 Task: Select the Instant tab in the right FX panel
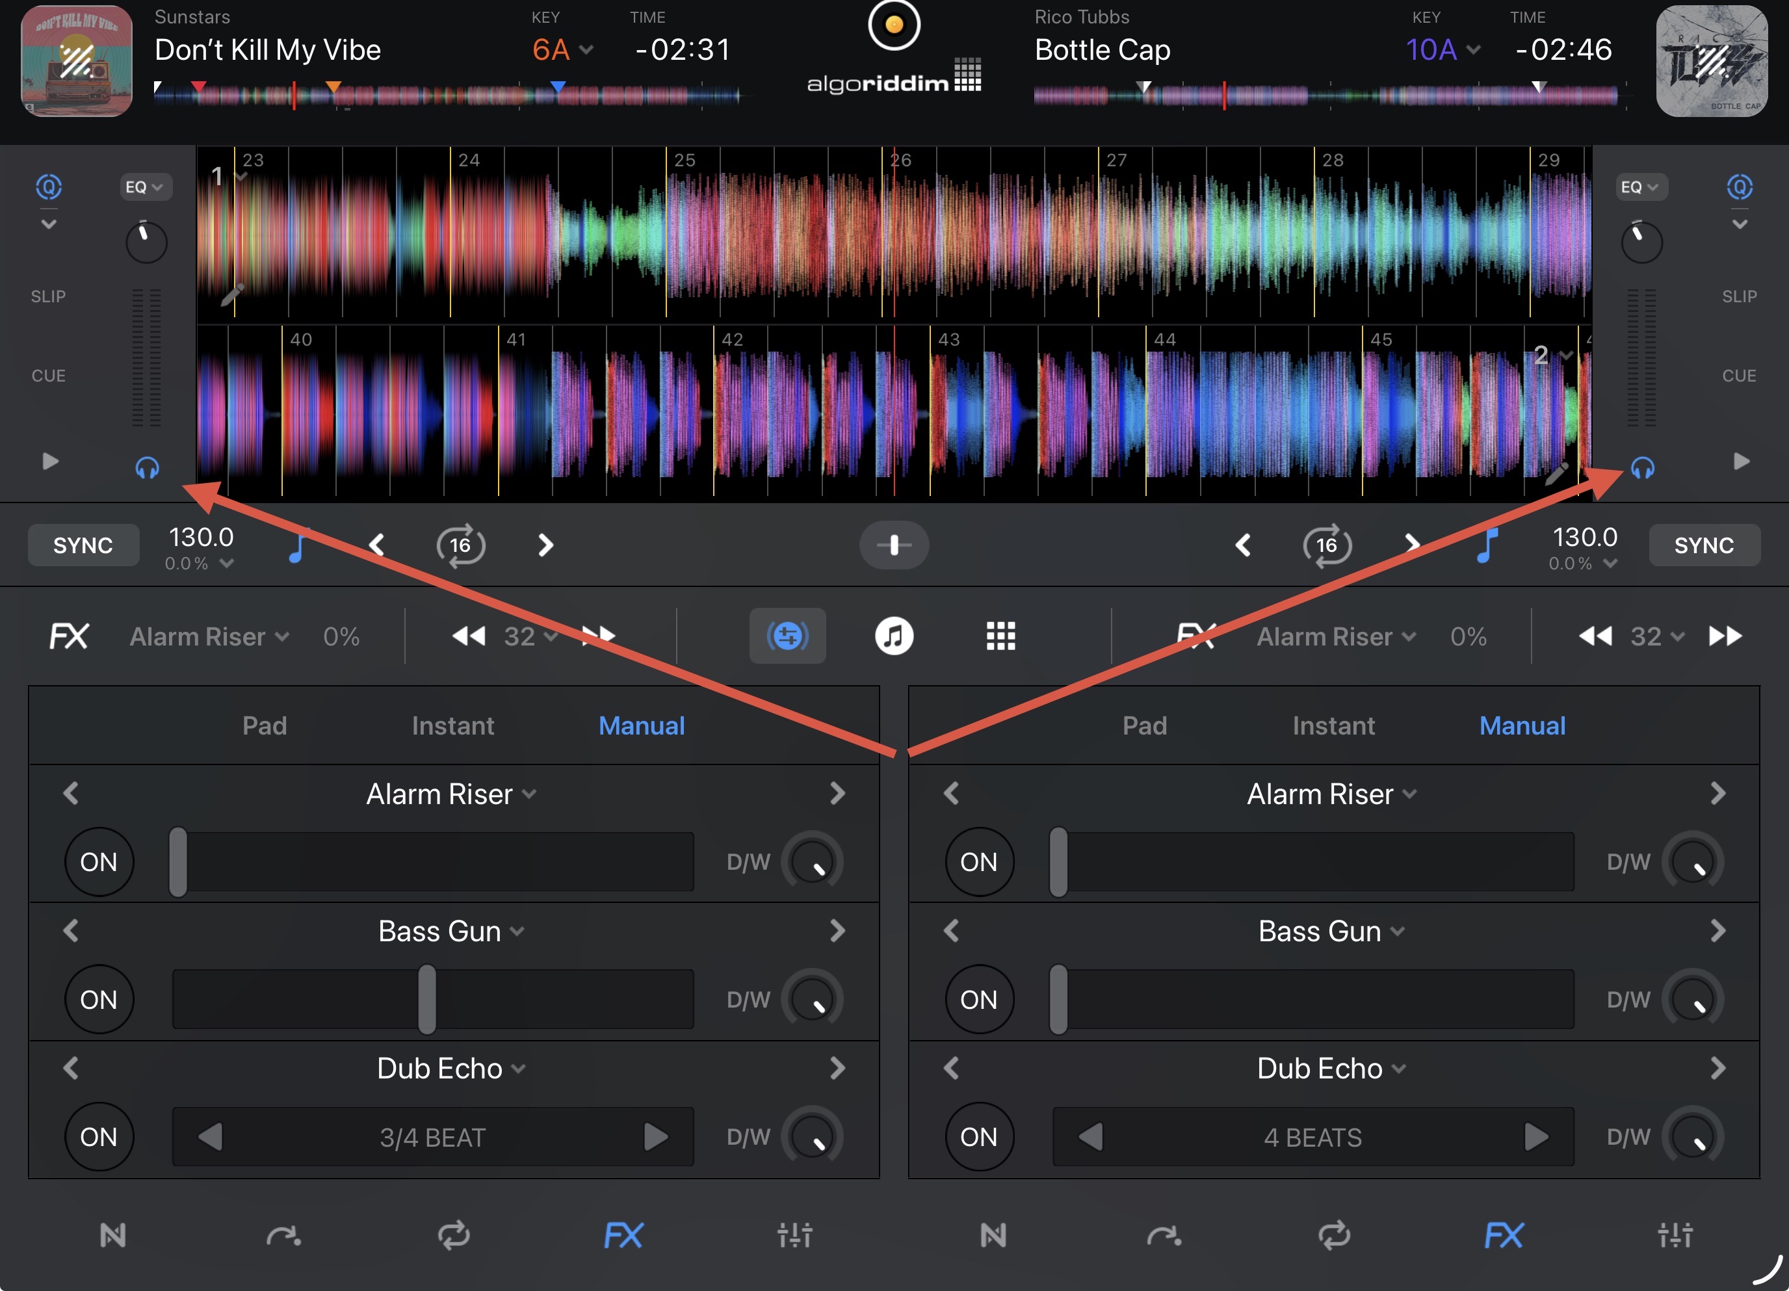[x=1333, y=725]
